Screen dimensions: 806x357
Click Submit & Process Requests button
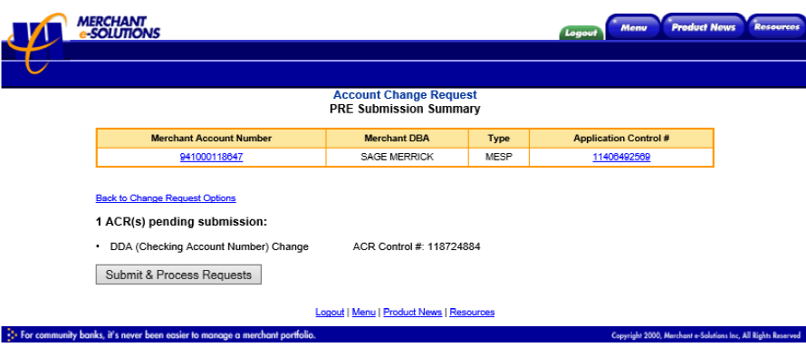click(178, 275)
